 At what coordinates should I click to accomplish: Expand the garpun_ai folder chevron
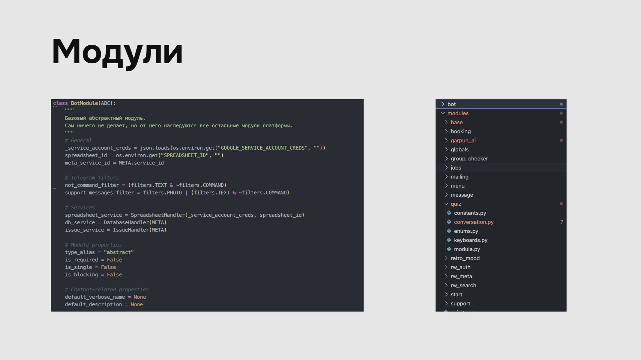tap(446, 140)
